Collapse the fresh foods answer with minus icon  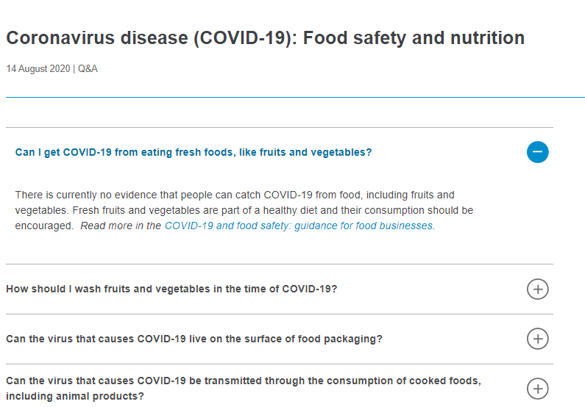[x=537, y=152]
